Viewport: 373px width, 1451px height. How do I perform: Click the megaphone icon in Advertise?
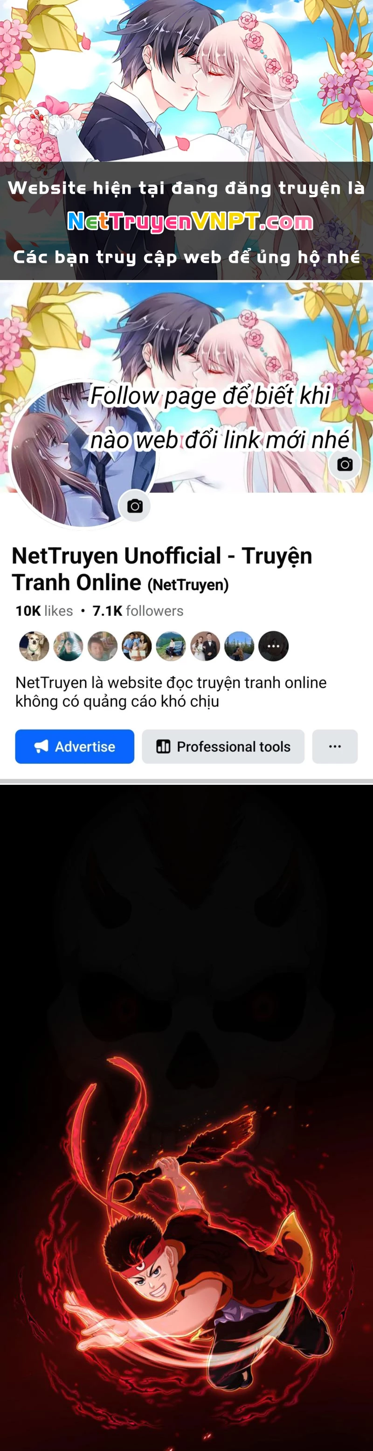[x=41, y=747]
